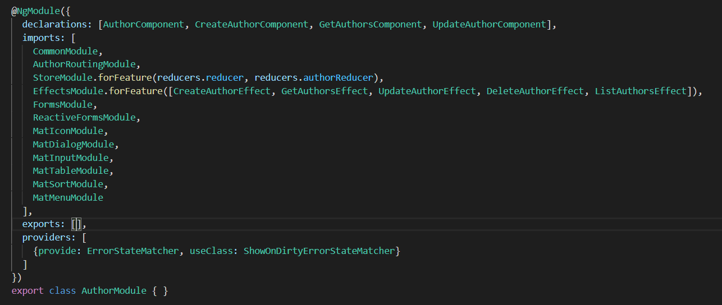Click ErrorStateMatcher token

133,251
